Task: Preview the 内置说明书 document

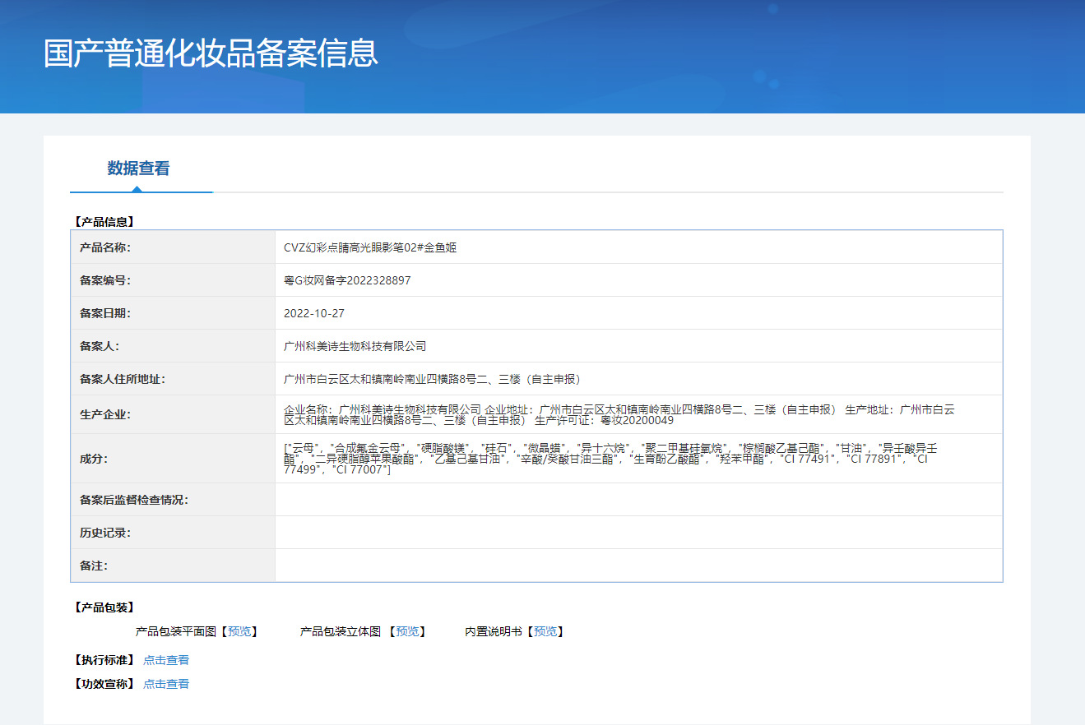Action: point(545,631)
